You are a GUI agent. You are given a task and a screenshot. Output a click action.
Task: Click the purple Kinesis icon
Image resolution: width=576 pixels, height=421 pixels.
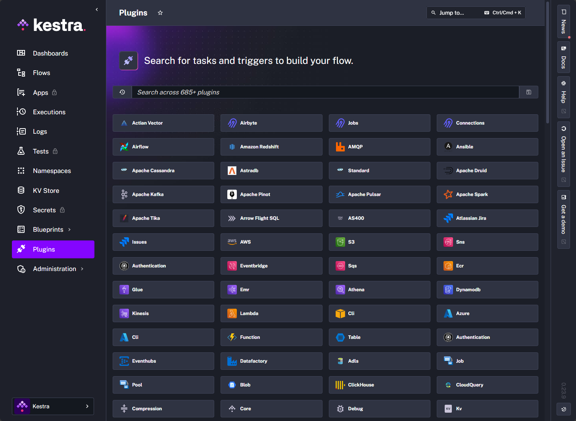coord(124,313)
